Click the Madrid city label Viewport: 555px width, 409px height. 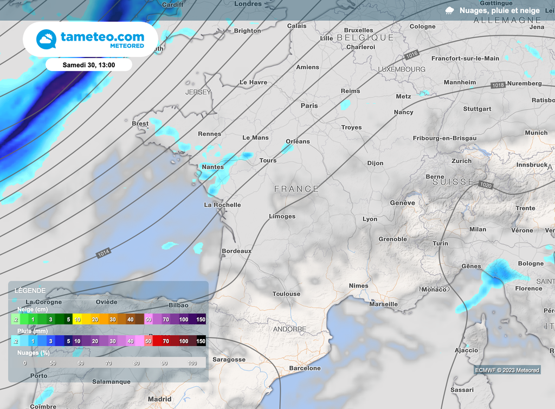coord(159,398)
